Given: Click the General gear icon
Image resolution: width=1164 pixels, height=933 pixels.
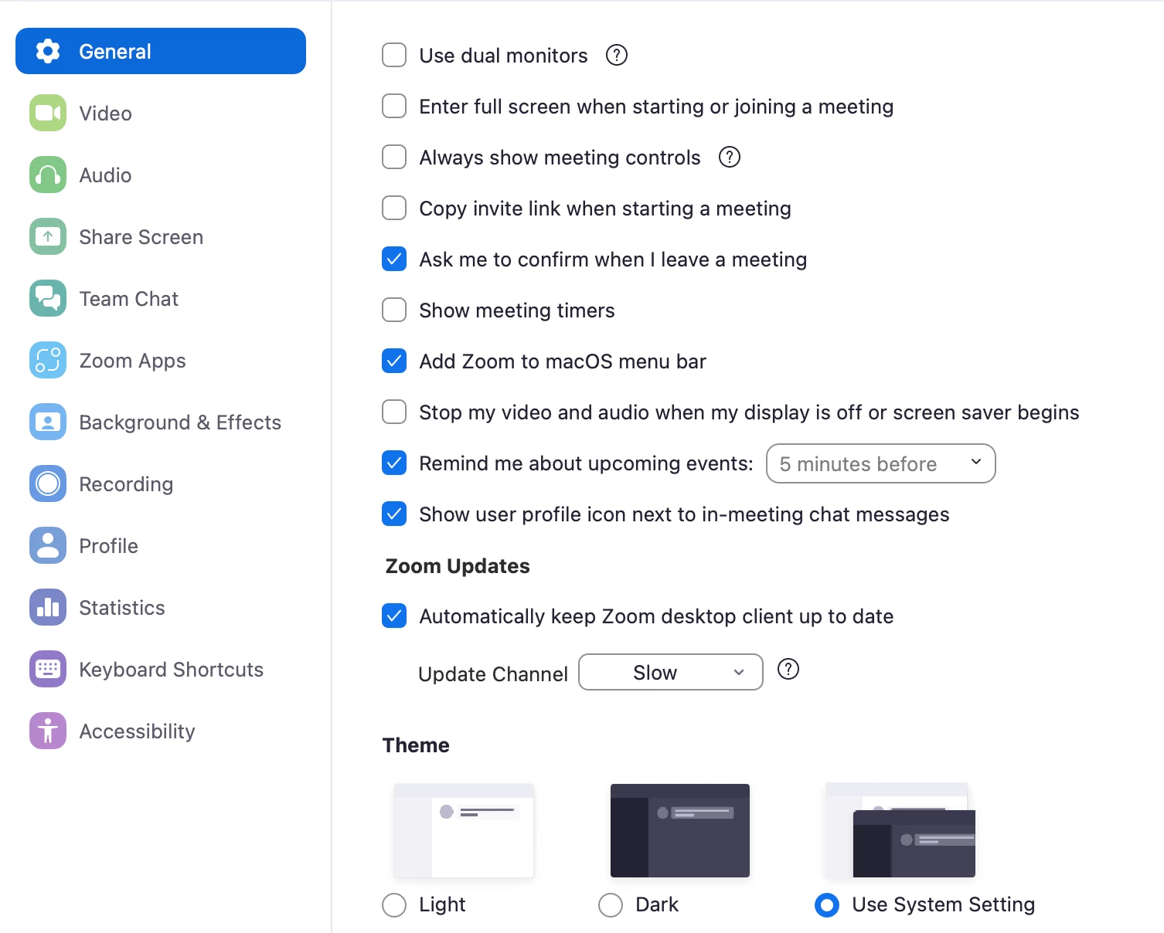Looking at the screenshot, I should (48, 51).
